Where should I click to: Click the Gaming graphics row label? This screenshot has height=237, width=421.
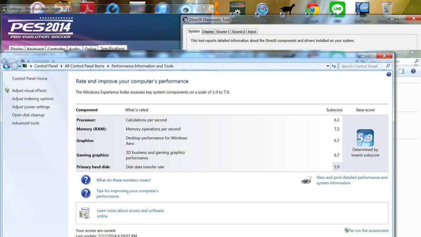(x=93, y=155)
